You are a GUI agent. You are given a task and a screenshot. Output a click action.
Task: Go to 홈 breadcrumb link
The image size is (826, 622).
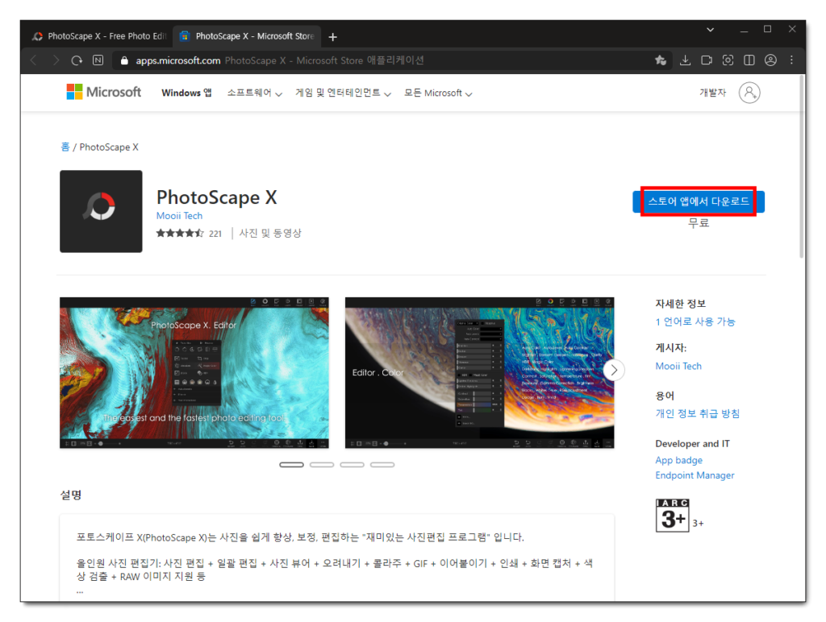point(65,147)
